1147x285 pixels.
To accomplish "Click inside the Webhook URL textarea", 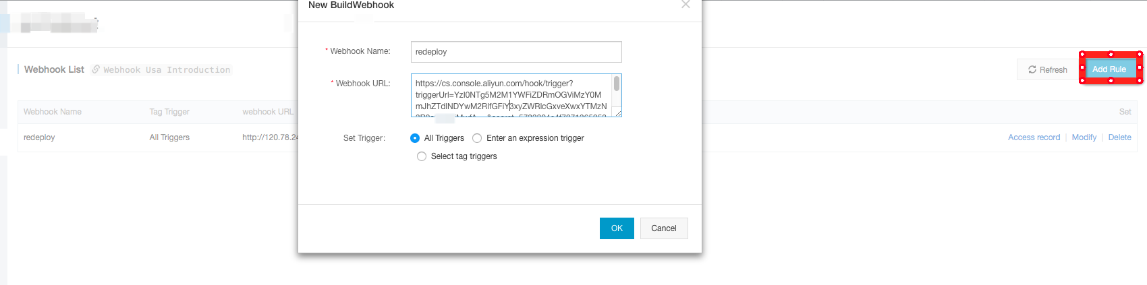I will click(x=511, y=95).
